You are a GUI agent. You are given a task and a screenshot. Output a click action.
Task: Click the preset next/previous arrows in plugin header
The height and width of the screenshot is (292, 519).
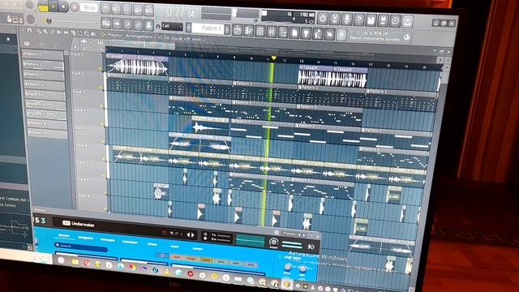(191, 235)
